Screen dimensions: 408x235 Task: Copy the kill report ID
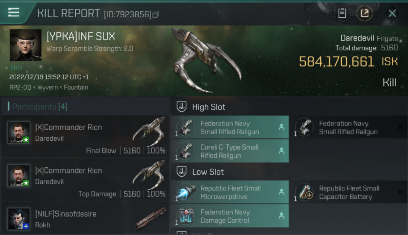[156, 14]
